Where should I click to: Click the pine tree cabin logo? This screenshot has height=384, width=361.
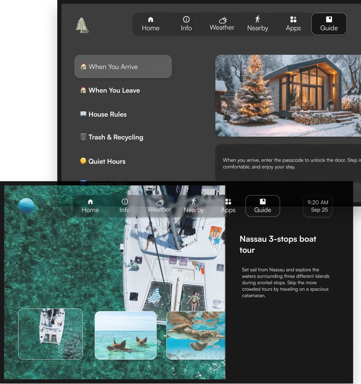[82, 25]
